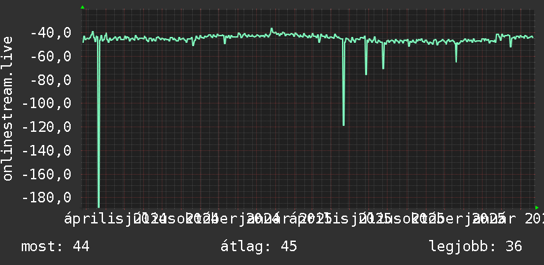Select the -180,0 y-axis label
The image size is (544, 265).
click(x=47, y=198)
